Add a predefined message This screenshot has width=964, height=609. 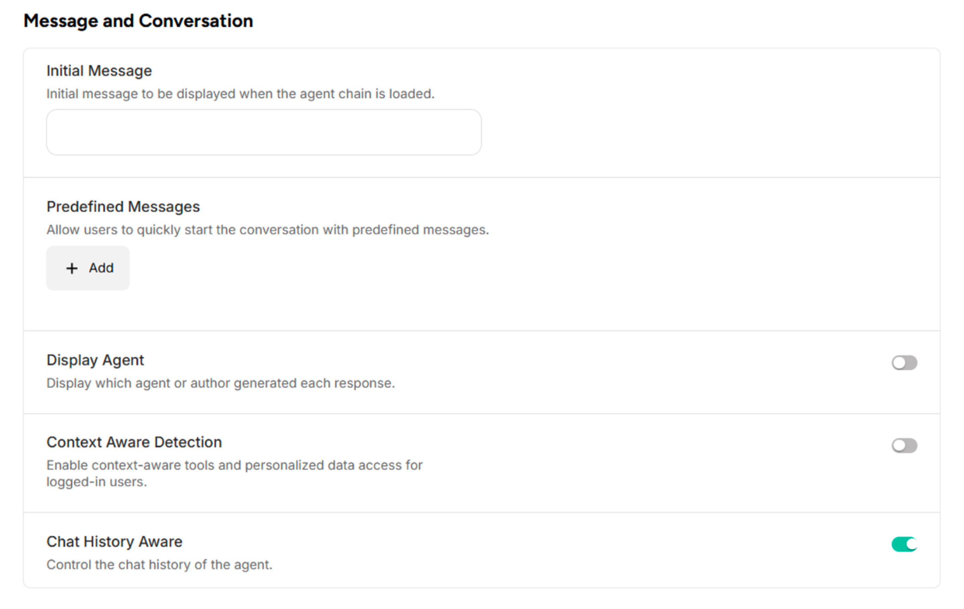pyautogui.click(x=88, y=268)
